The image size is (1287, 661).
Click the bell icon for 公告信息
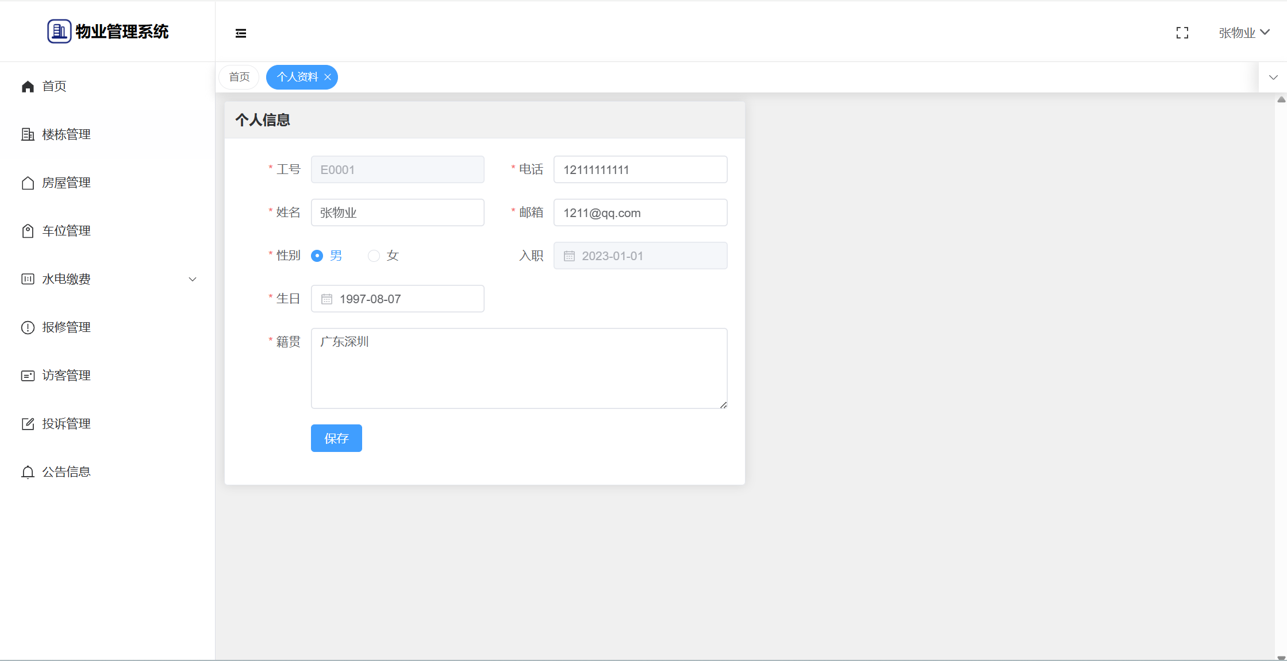click(28, 472)
